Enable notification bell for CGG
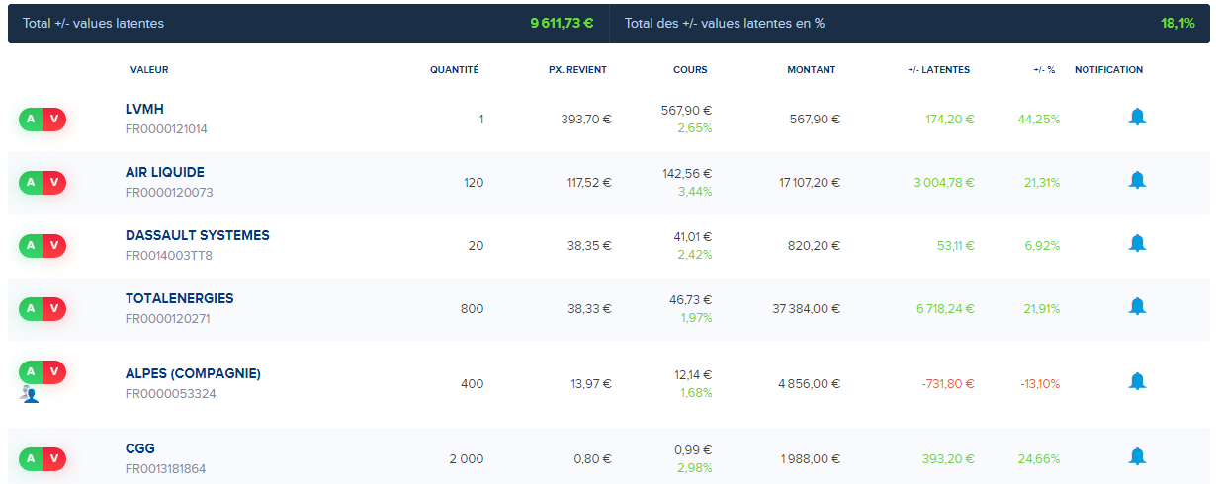Viewport: 1216px width, 484px height. pyautogui.click(x=1137, y=457)
